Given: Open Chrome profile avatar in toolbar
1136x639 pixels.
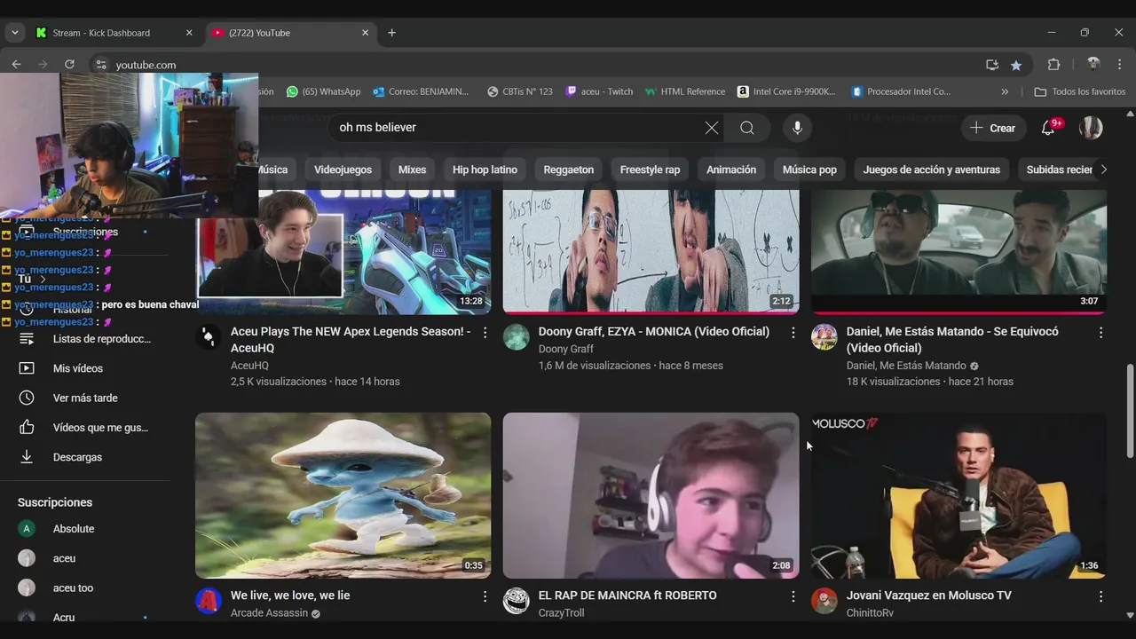Looking at the screenshot, I should click(x=1093, y=65).
